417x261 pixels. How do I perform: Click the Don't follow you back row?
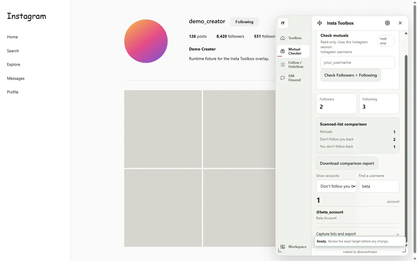pos(358,139)
